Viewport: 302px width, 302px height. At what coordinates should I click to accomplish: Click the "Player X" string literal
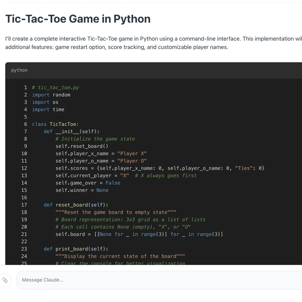coord(132,154)
